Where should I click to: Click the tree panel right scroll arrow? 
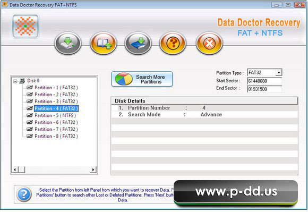93,169
